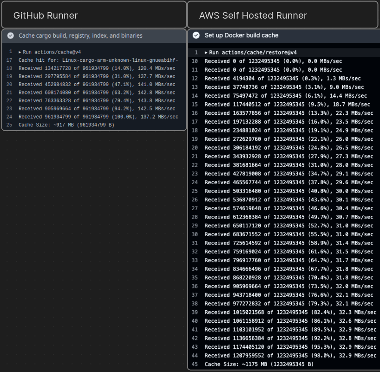This screenshot has width=380, height=372.
Task: Select the line Received 943718400 at 32.1 MBs/sec
Action: (x=289, y=295)
